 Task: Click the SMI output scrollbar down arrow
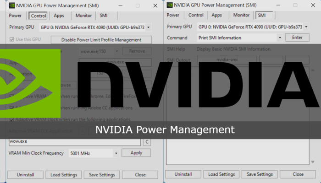(313, 162)
